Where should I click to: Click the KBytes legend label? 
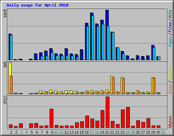170,122
